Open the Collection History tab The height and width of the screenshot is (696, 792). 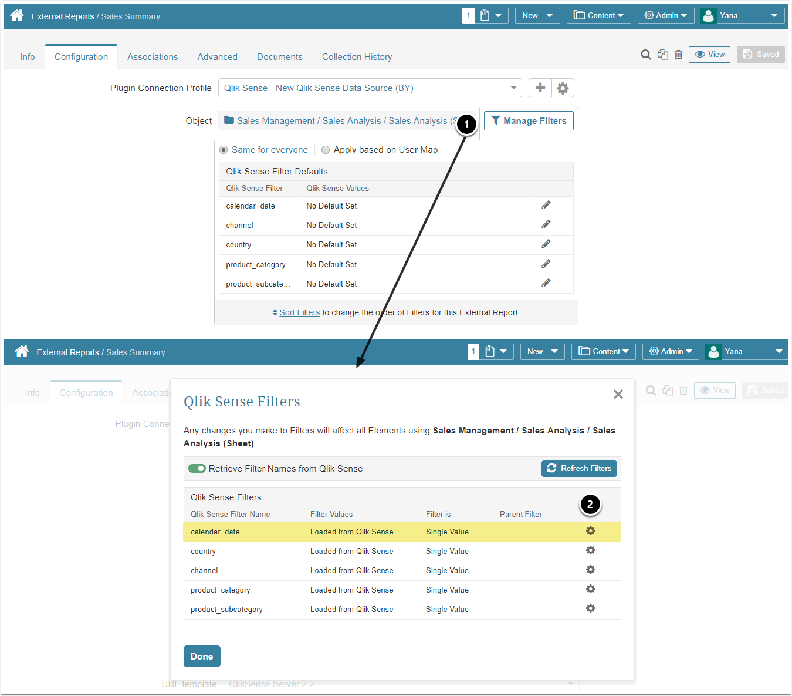(x=357, y=57)
